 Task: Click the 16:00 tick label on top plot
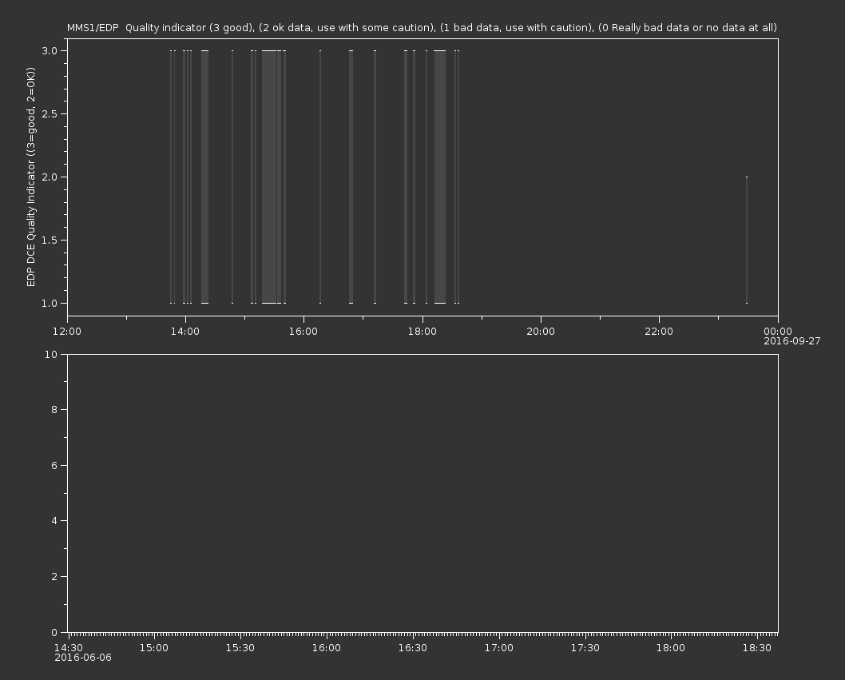303,331
